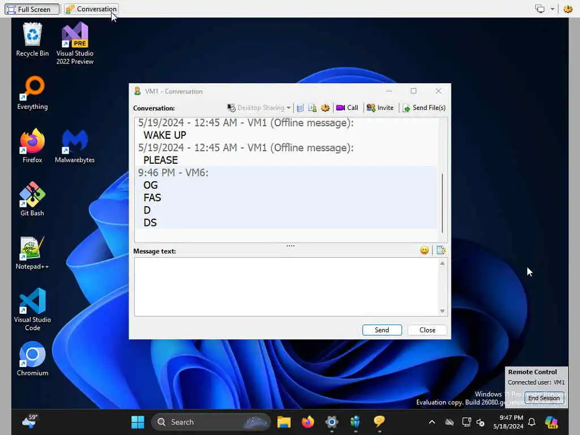Open the weather widget showing 59°

pos(31,421)
